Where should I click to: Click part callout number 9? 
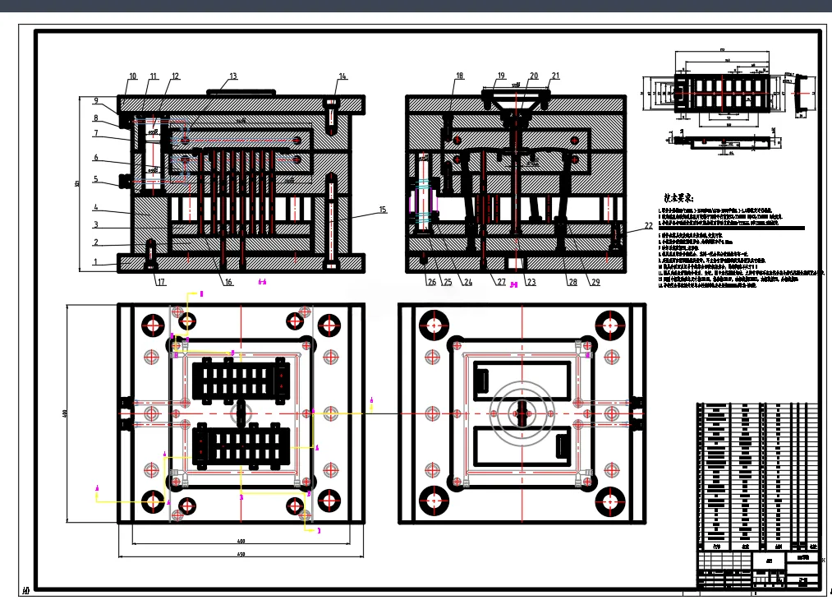point(95,100)
